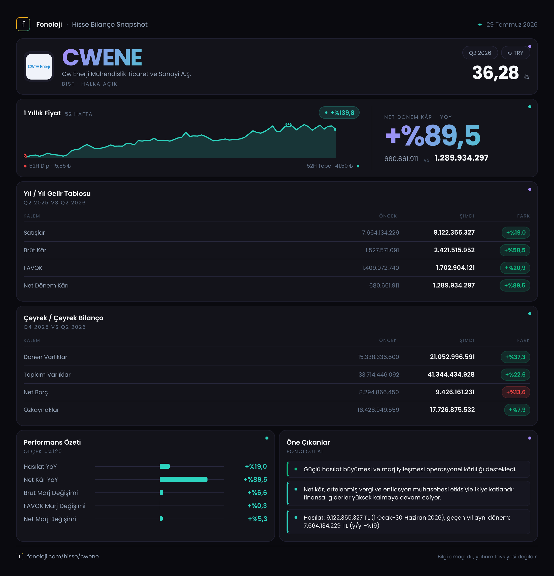Click the large +%89,5 net profit figure
This screenshot has height=576, width=554.
click(x=433, y=135)
